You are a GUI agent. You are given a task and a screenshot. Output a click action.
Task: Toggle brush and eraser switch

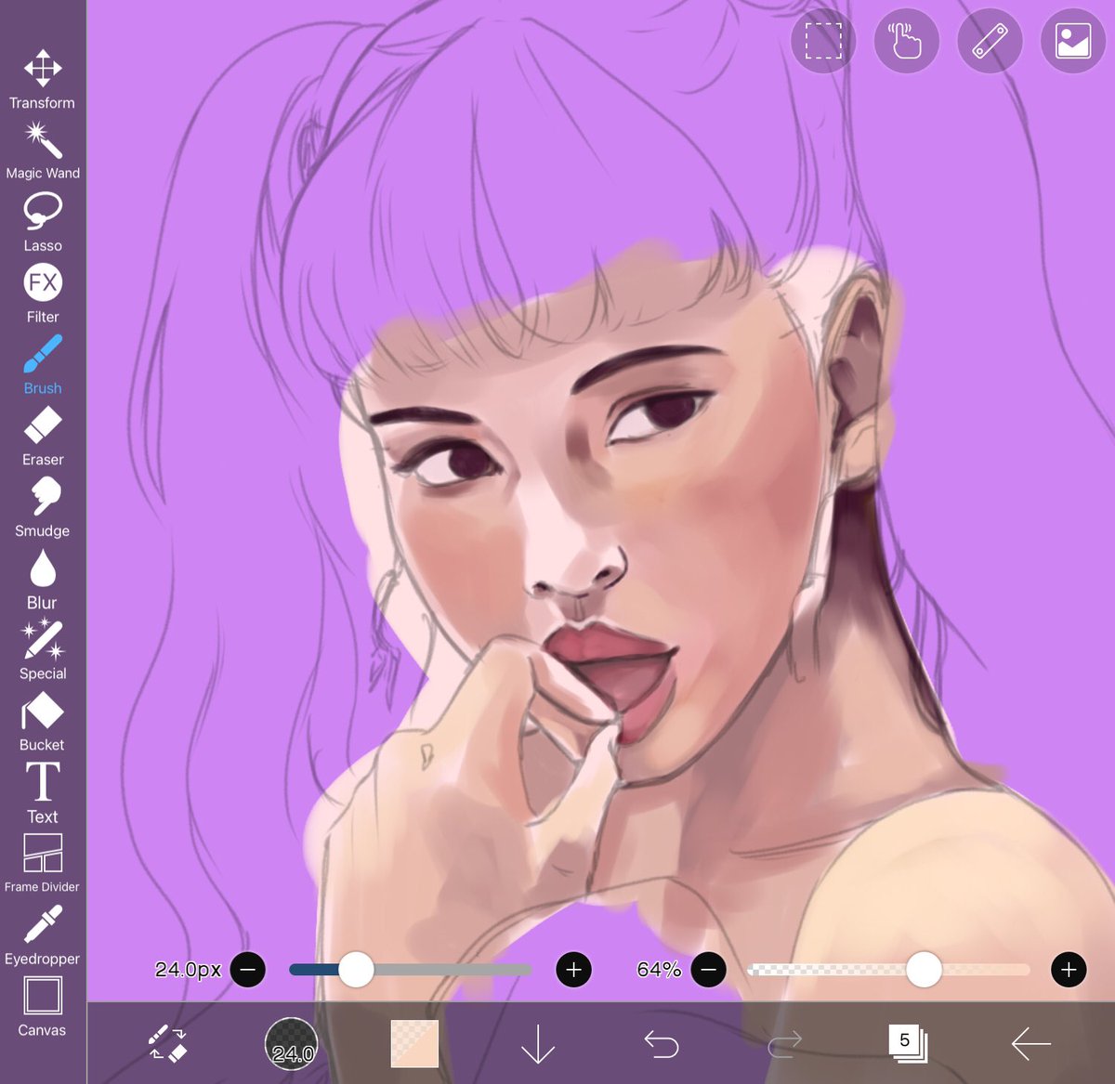(168, 1043)
